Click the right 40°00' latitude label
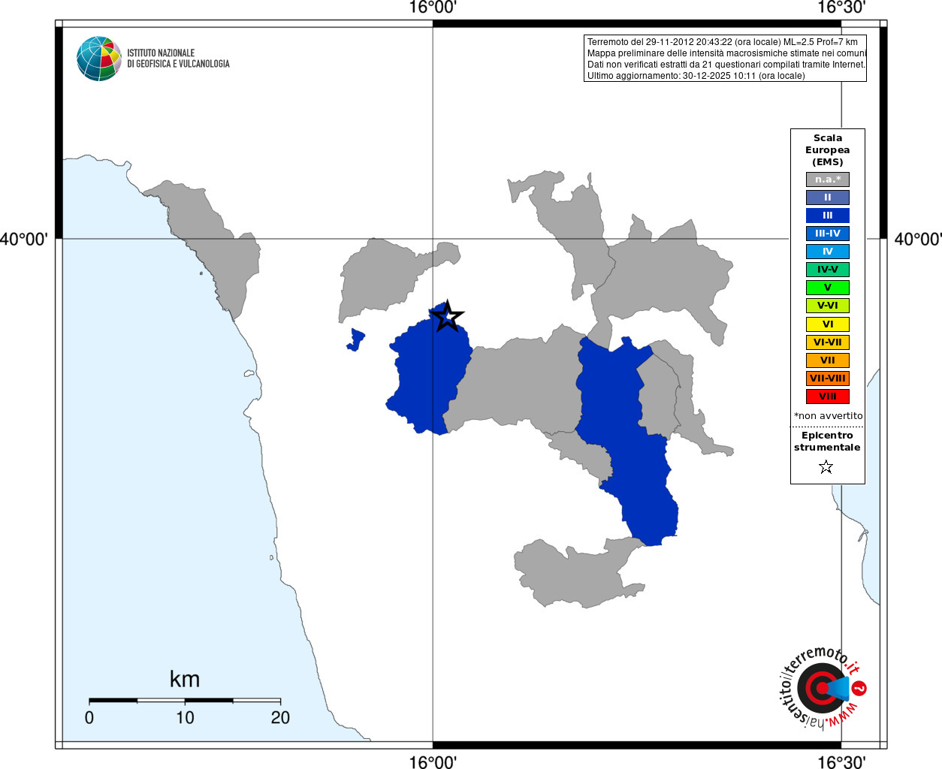942x769 pixels. [x=917, y=239]
